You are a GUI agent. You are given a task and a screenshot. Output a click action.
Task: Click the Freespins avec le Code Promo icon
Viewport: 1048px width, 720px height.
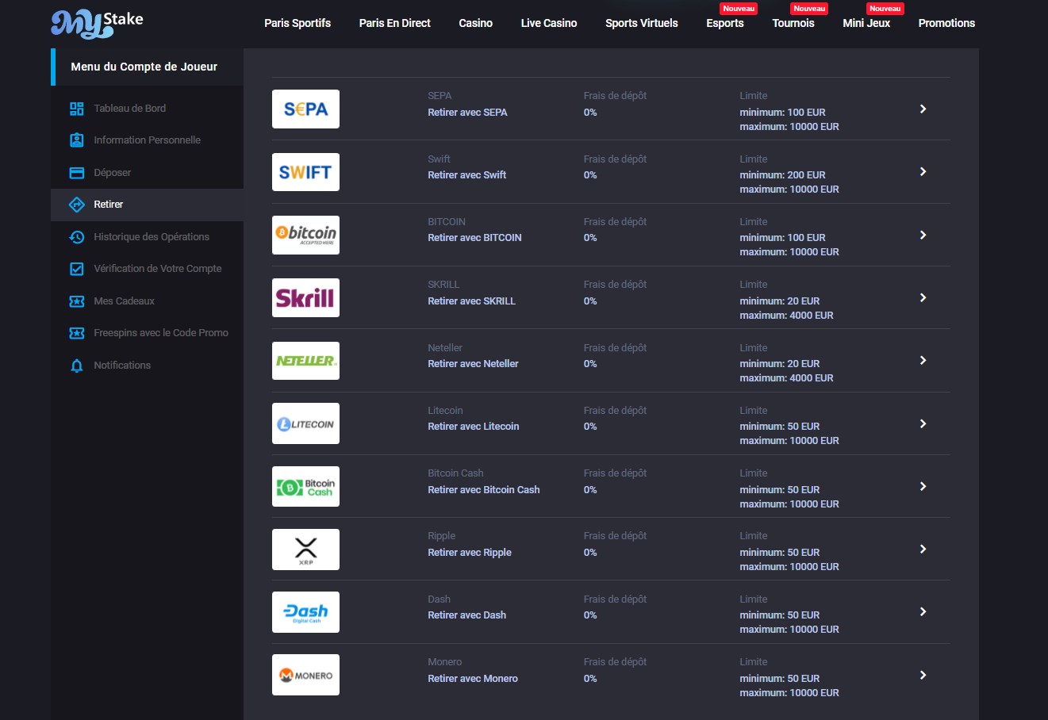point(77,333)
